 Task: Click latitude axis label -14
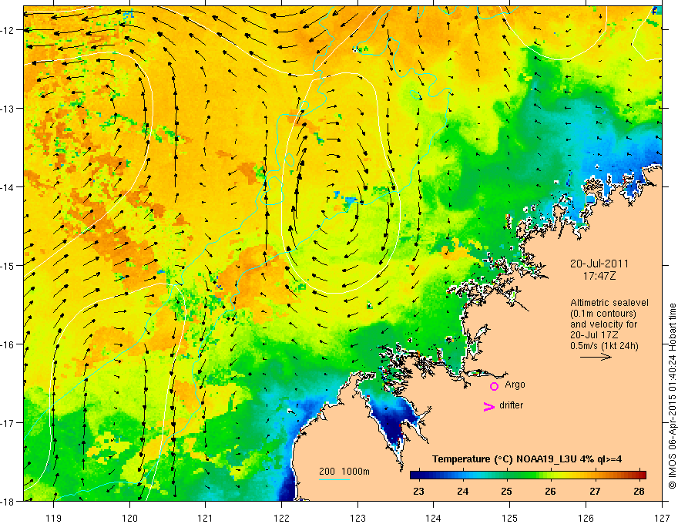[8, 187]
